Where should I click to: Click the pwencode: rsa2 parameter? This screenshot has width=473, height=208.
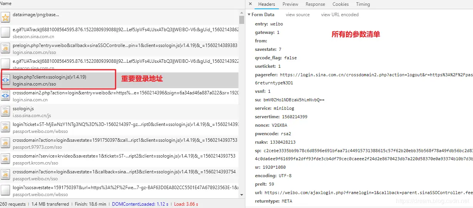coord(273,134)
